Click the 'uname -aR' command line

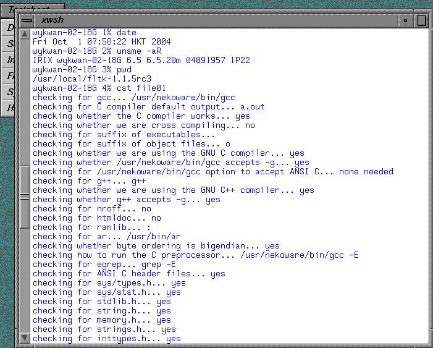(97, 51)
